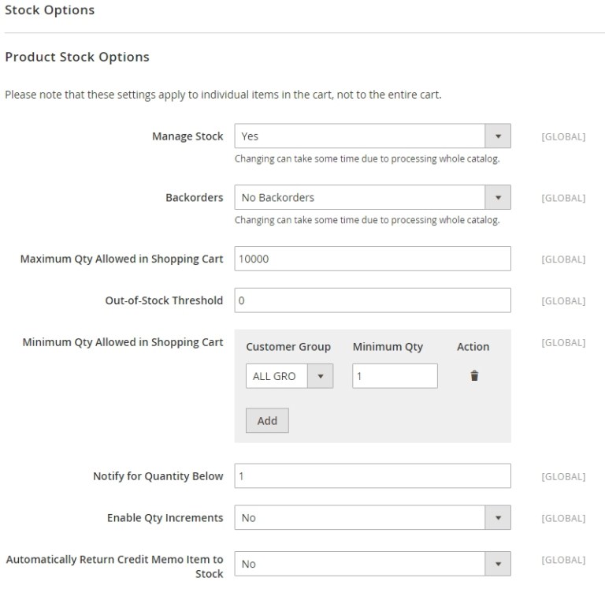605x589 pixels.
Task: Select the ALL GRO customer group dropdown
Action: [277, 376]
